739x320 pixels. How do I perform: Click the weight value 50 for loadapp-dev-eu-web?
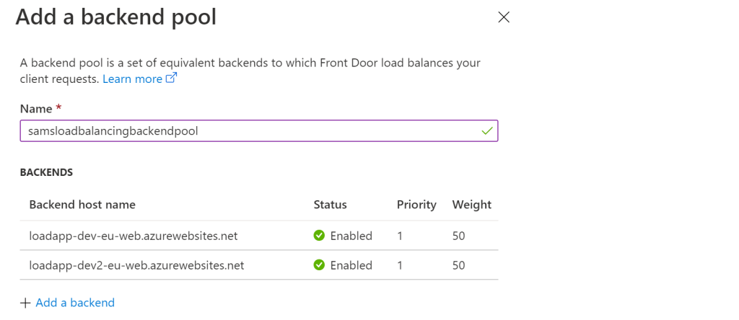459,236
